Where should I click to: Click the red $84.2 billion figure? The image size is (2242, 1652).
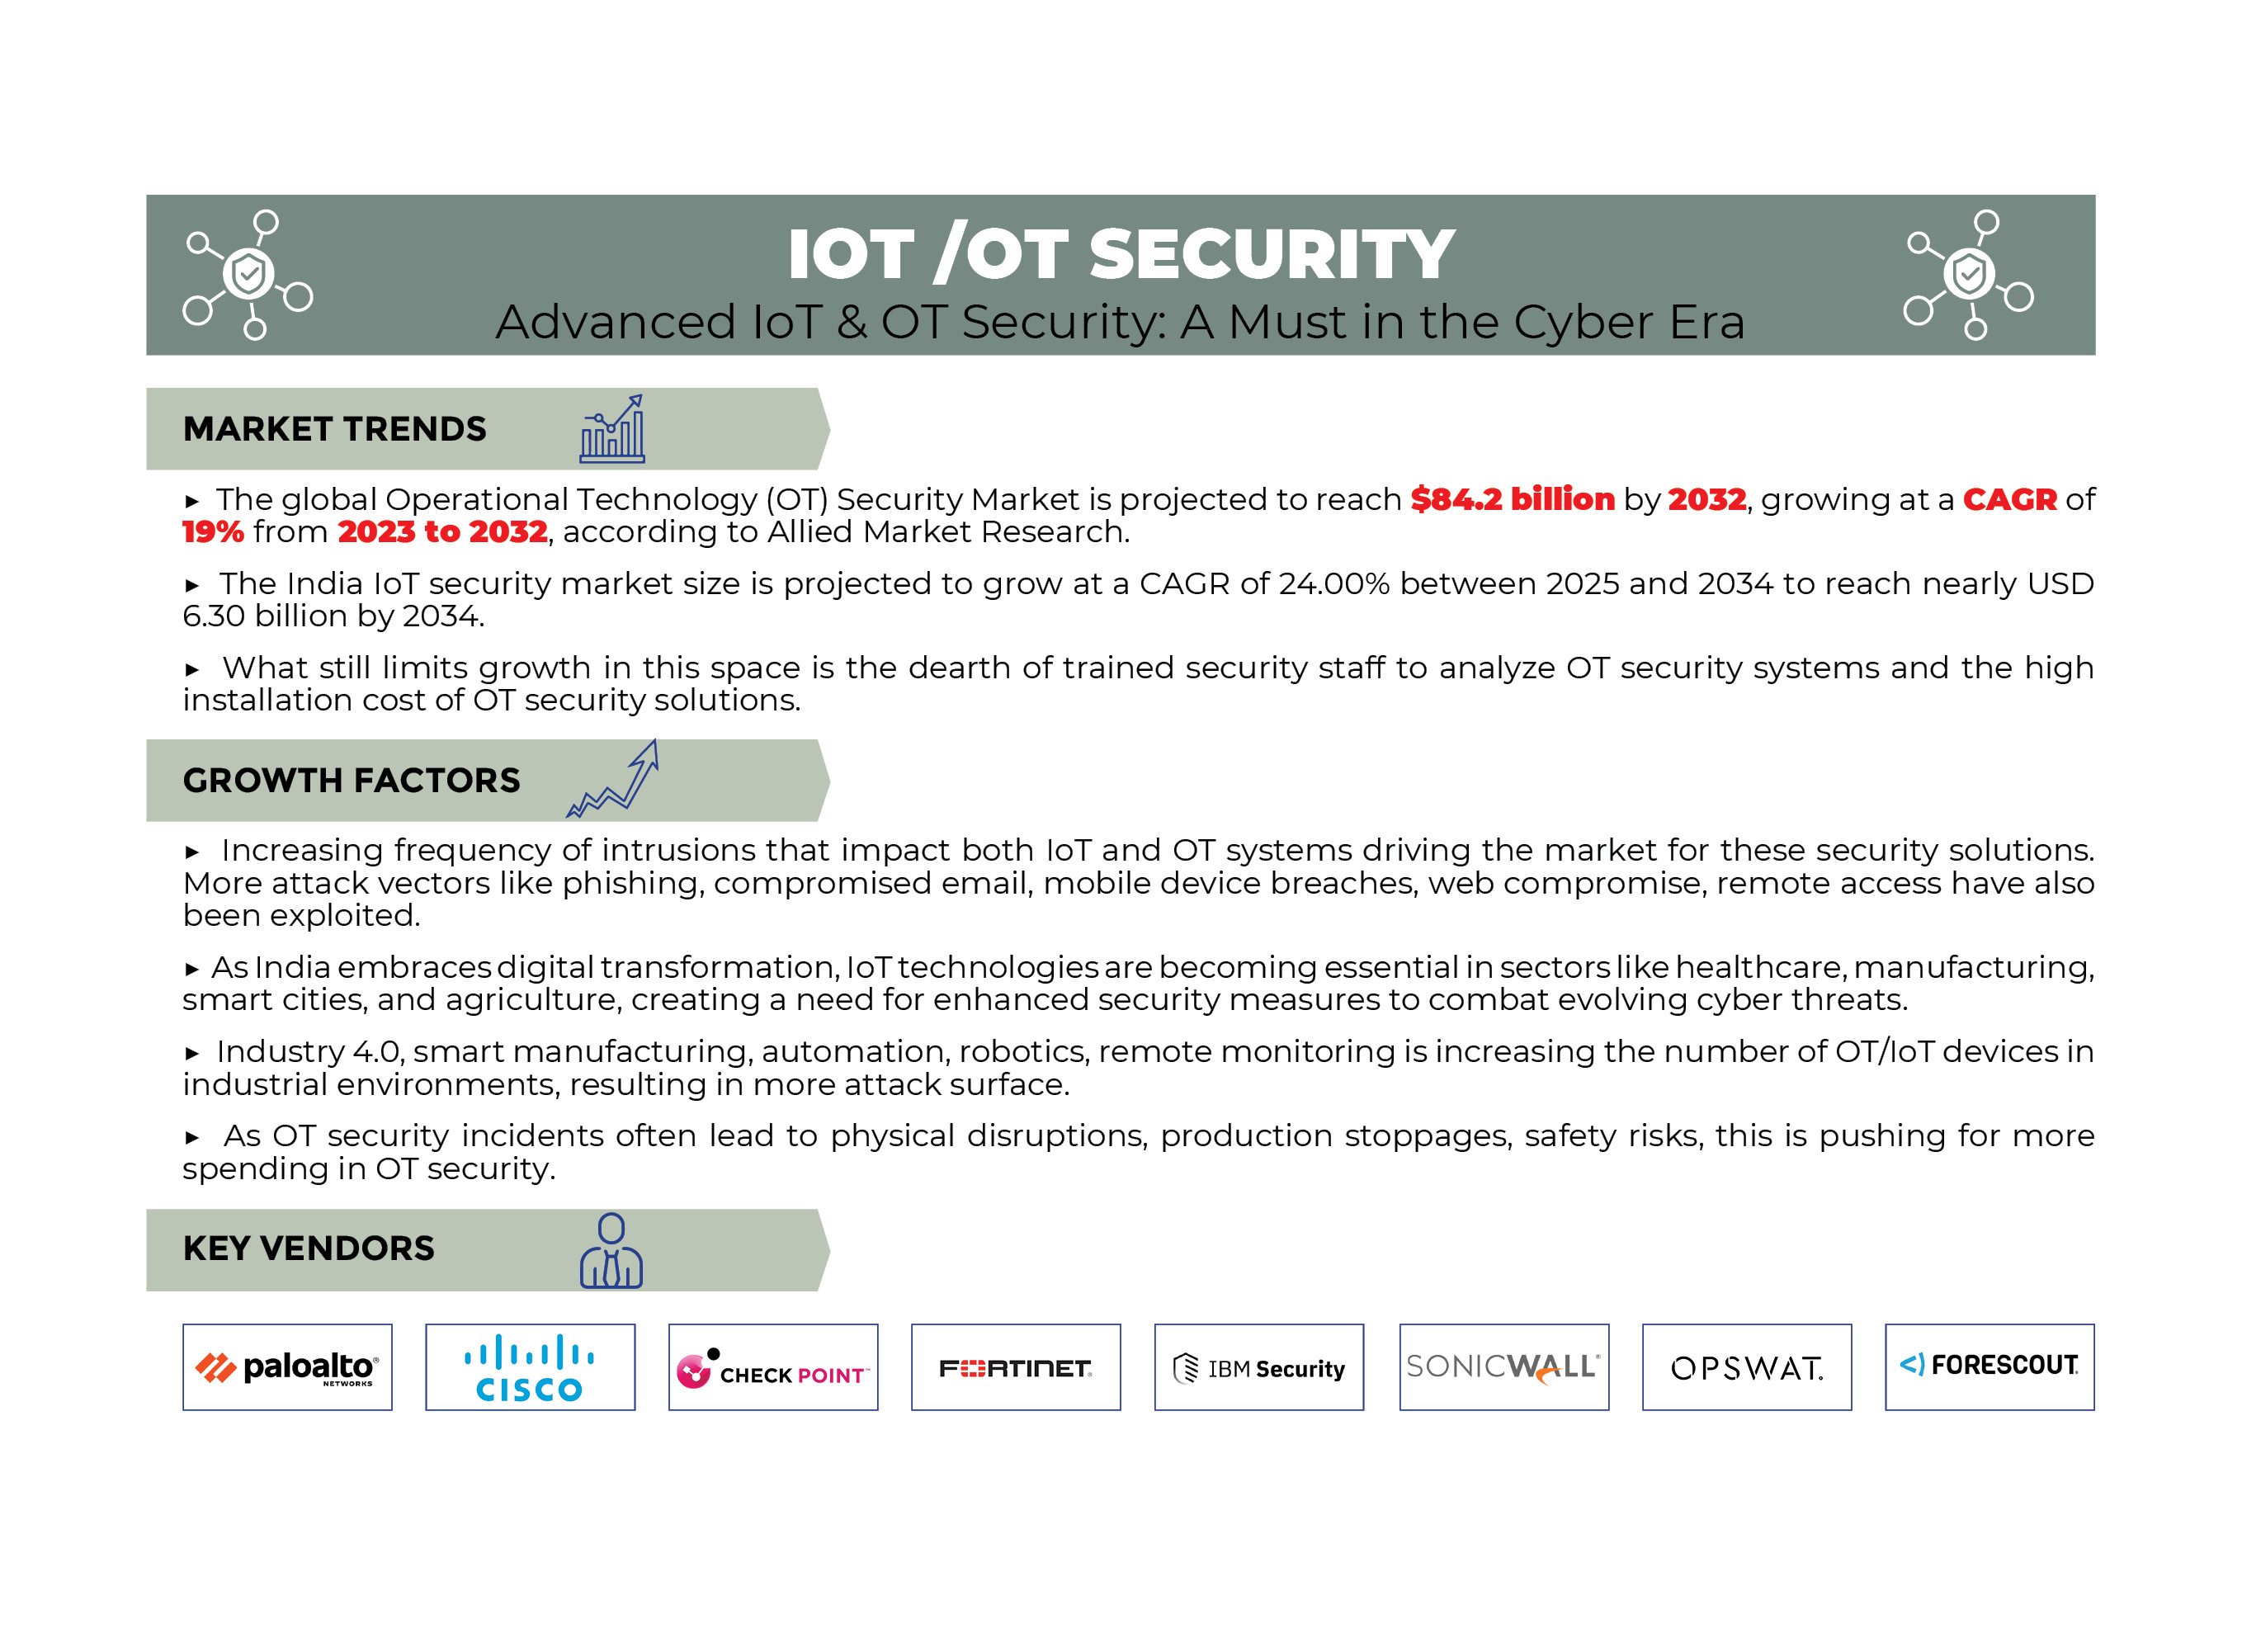1511,499
